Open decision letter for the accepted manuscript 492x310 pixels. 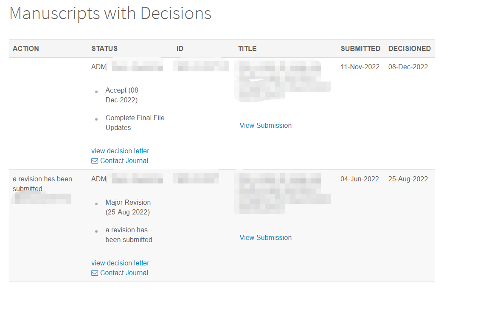[x=120, y=151]
